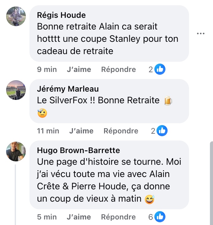
Task: Click the 9 min timestamp
Action: point(47,69)
